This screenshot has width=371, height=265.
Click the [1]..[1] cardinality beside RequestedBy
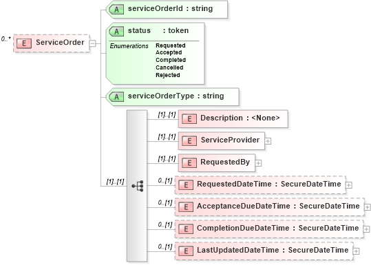click(167, 159)
